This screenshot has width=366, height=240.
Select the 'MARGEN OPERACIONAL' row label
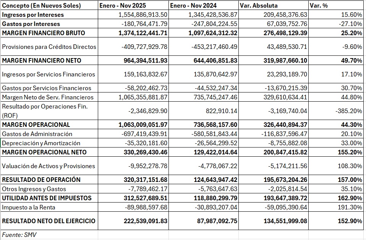49,125
